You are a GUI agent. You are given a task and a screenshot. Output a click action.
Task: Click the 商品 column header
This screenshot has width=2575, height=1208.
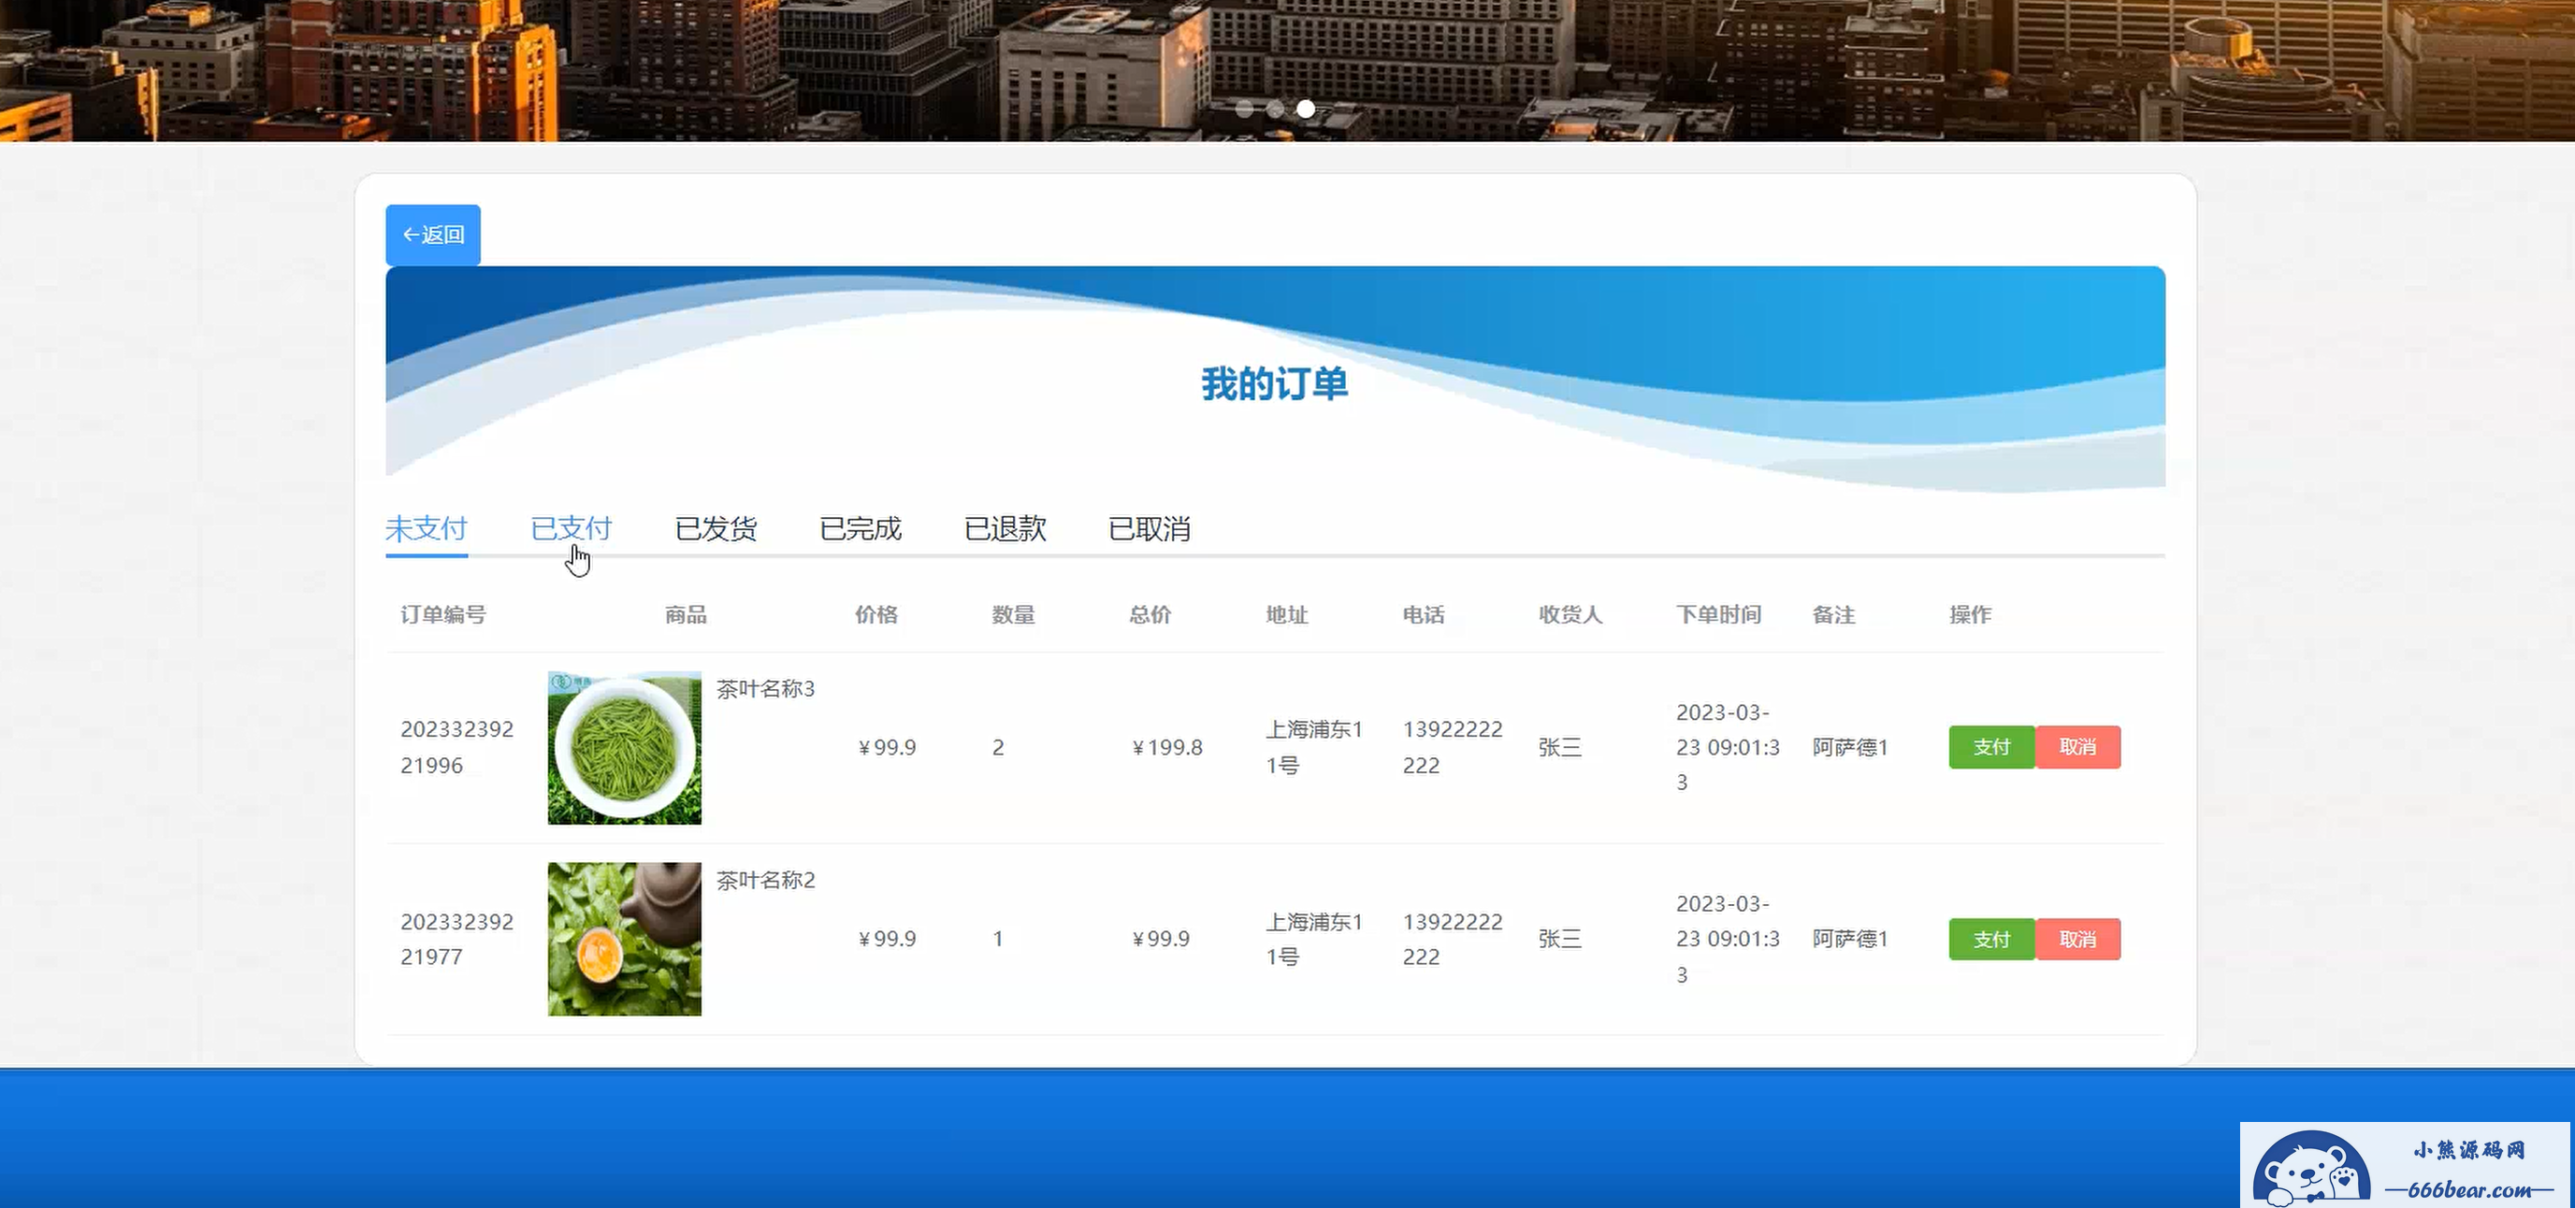tap(686, 614)
